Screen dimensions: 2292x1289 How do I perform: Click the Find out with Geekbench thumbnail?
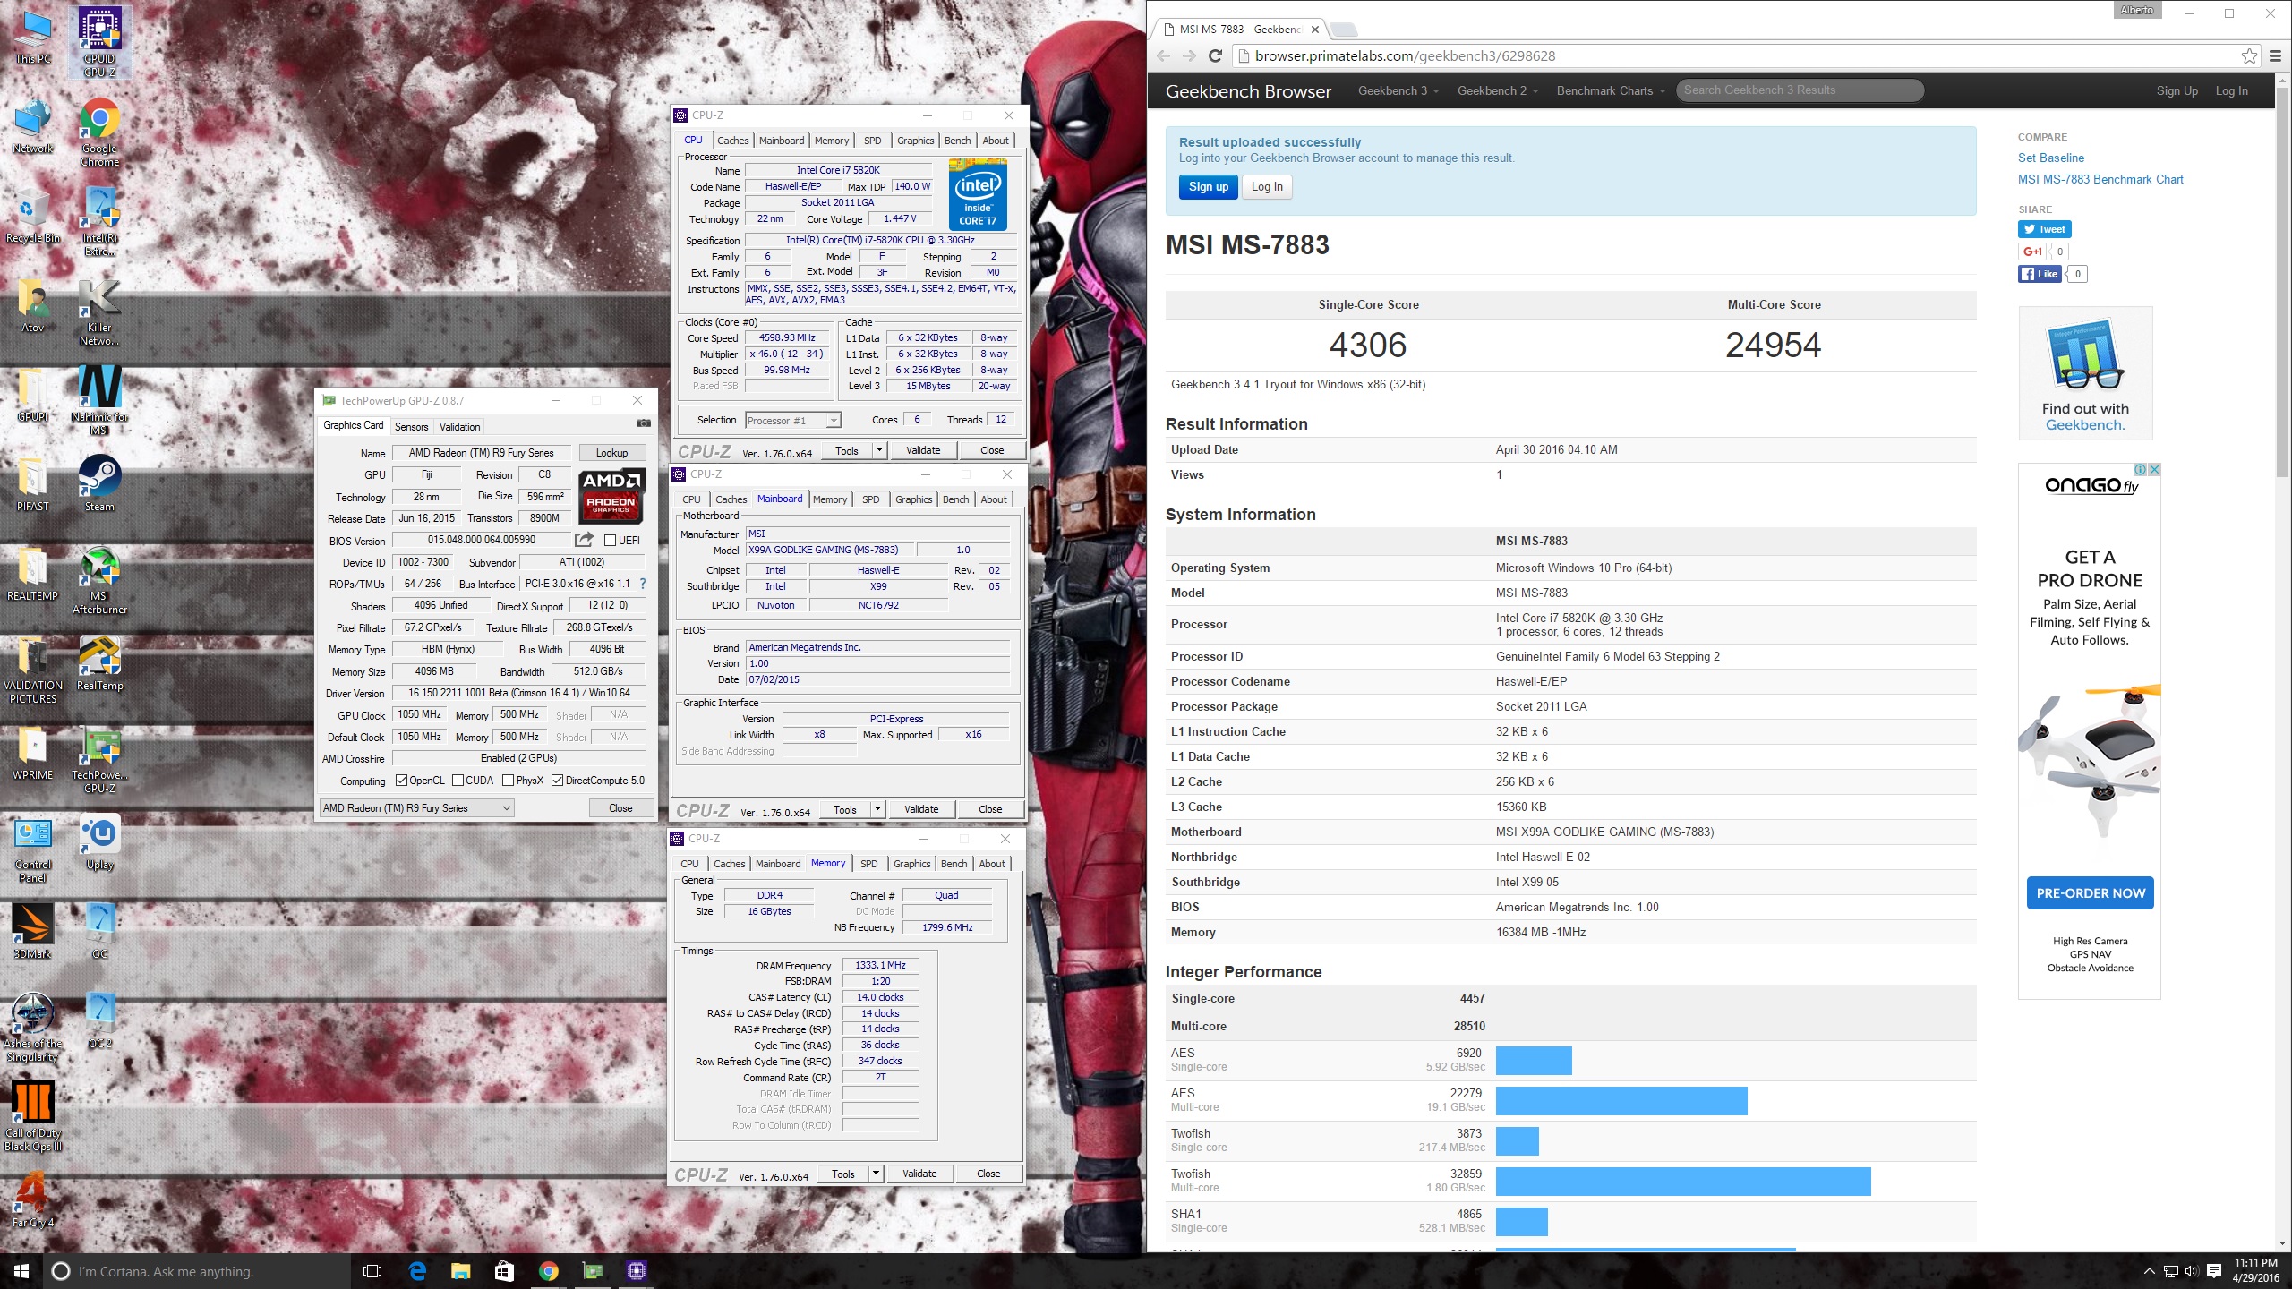click(2085, 373)
